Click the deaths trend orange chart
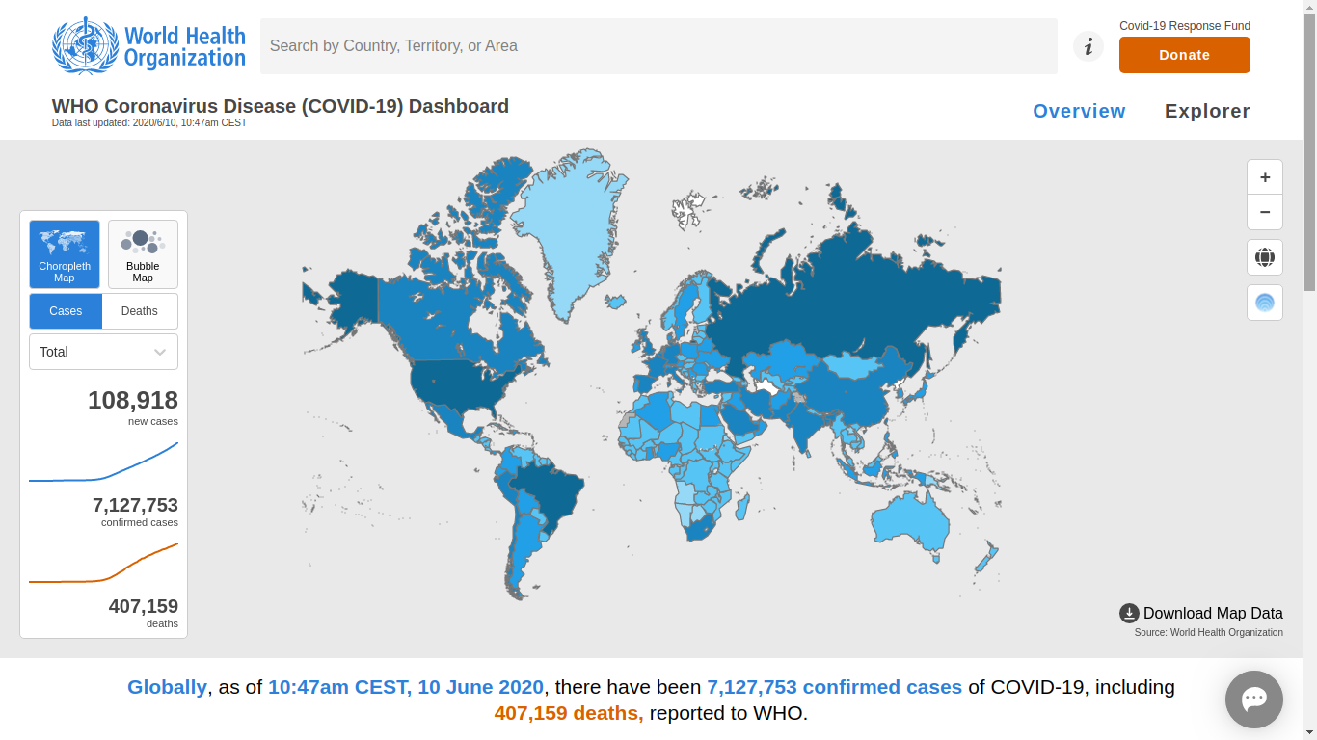This screenshot has width=1317, height=740. click(x=103, y=564)
